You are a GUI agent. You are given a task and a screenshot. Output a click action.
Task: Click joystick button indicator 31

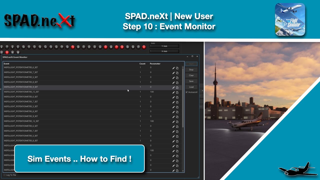click(138, 47)
